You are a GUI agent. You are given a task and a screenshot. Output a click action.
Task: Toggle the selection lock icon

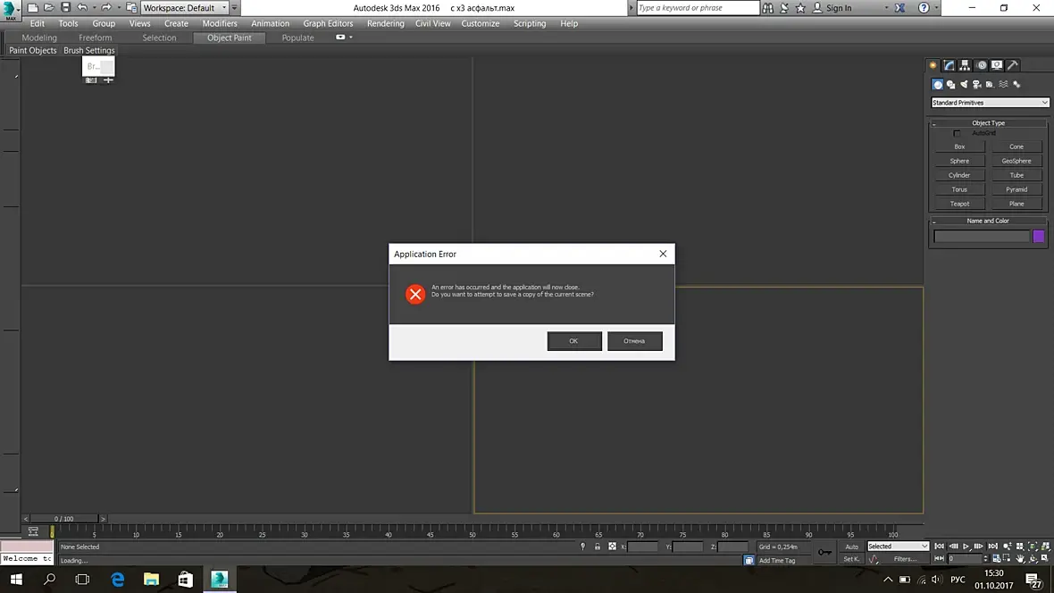pos(597,547)
